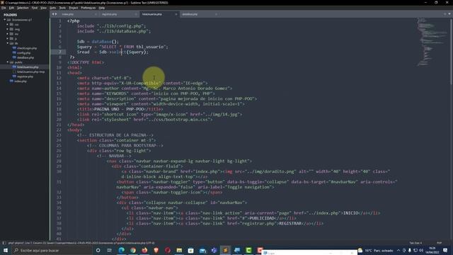This screenshot has width=453, height=255.
Task: Open listaUsuarios.php.tmp in the sidebar
Action: tap(30, 72)
